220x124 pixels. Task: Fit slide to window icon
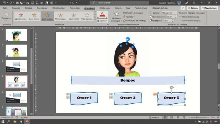218,117
